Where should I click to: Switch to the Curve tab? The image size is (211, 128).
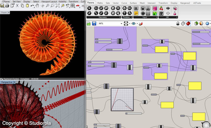pyautogui.click(x=124, y=3)
